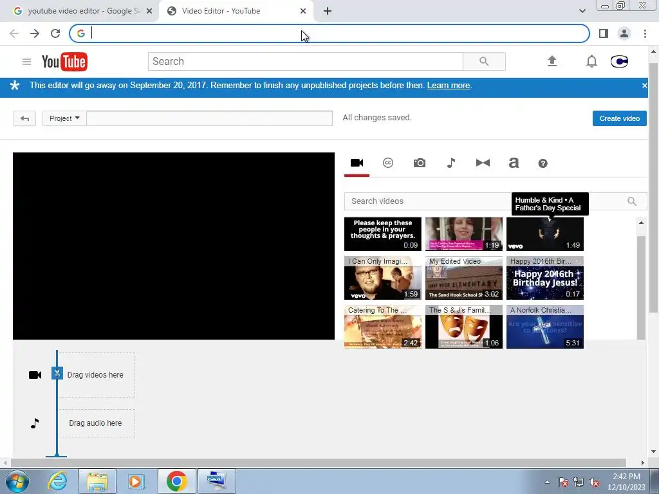Viewport: 659px width, 494px height.
Task: Click the scroll up arrow of video list
Action: tap(641, 223)
